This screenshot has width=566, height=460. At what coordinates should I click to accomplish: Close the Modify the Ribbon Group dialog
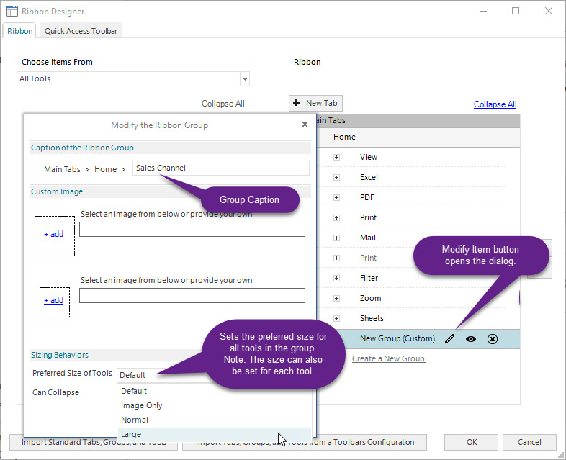coord(305,124)
